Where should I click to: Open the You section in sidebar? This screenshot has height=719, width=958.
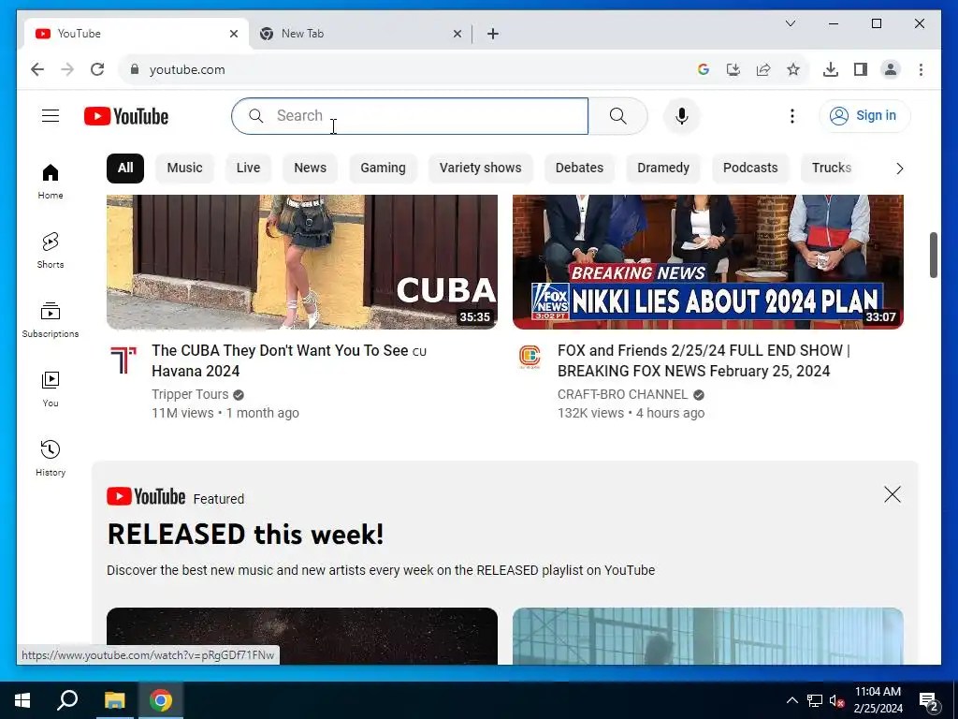[x=51, y=389]
